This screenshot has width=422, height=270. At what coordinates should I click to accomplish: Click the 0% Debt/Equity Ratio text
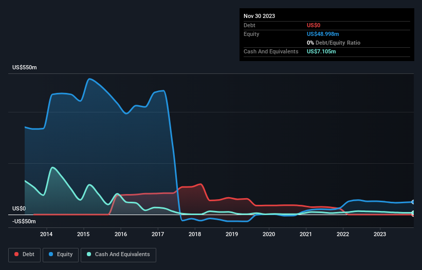[334, 43]
